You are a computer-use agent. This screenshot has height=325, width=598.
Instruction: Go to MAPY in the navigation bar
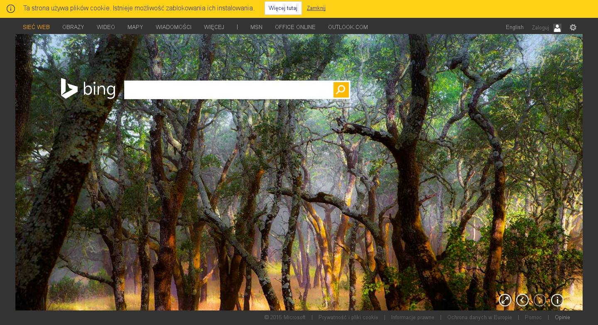pos(135,27)
